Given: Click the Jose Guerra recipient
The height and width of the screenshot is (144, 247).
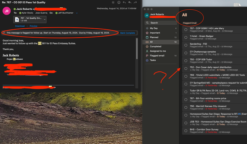Looking at the screenshot, I should (x=41, y=13).
